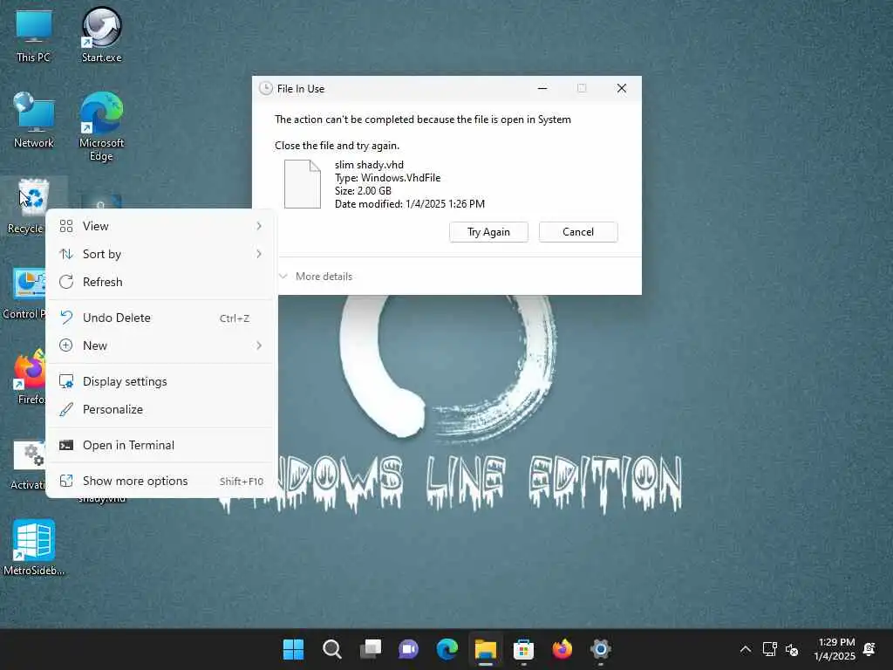Open Settings gear in the taskbar

pos(600,649)
